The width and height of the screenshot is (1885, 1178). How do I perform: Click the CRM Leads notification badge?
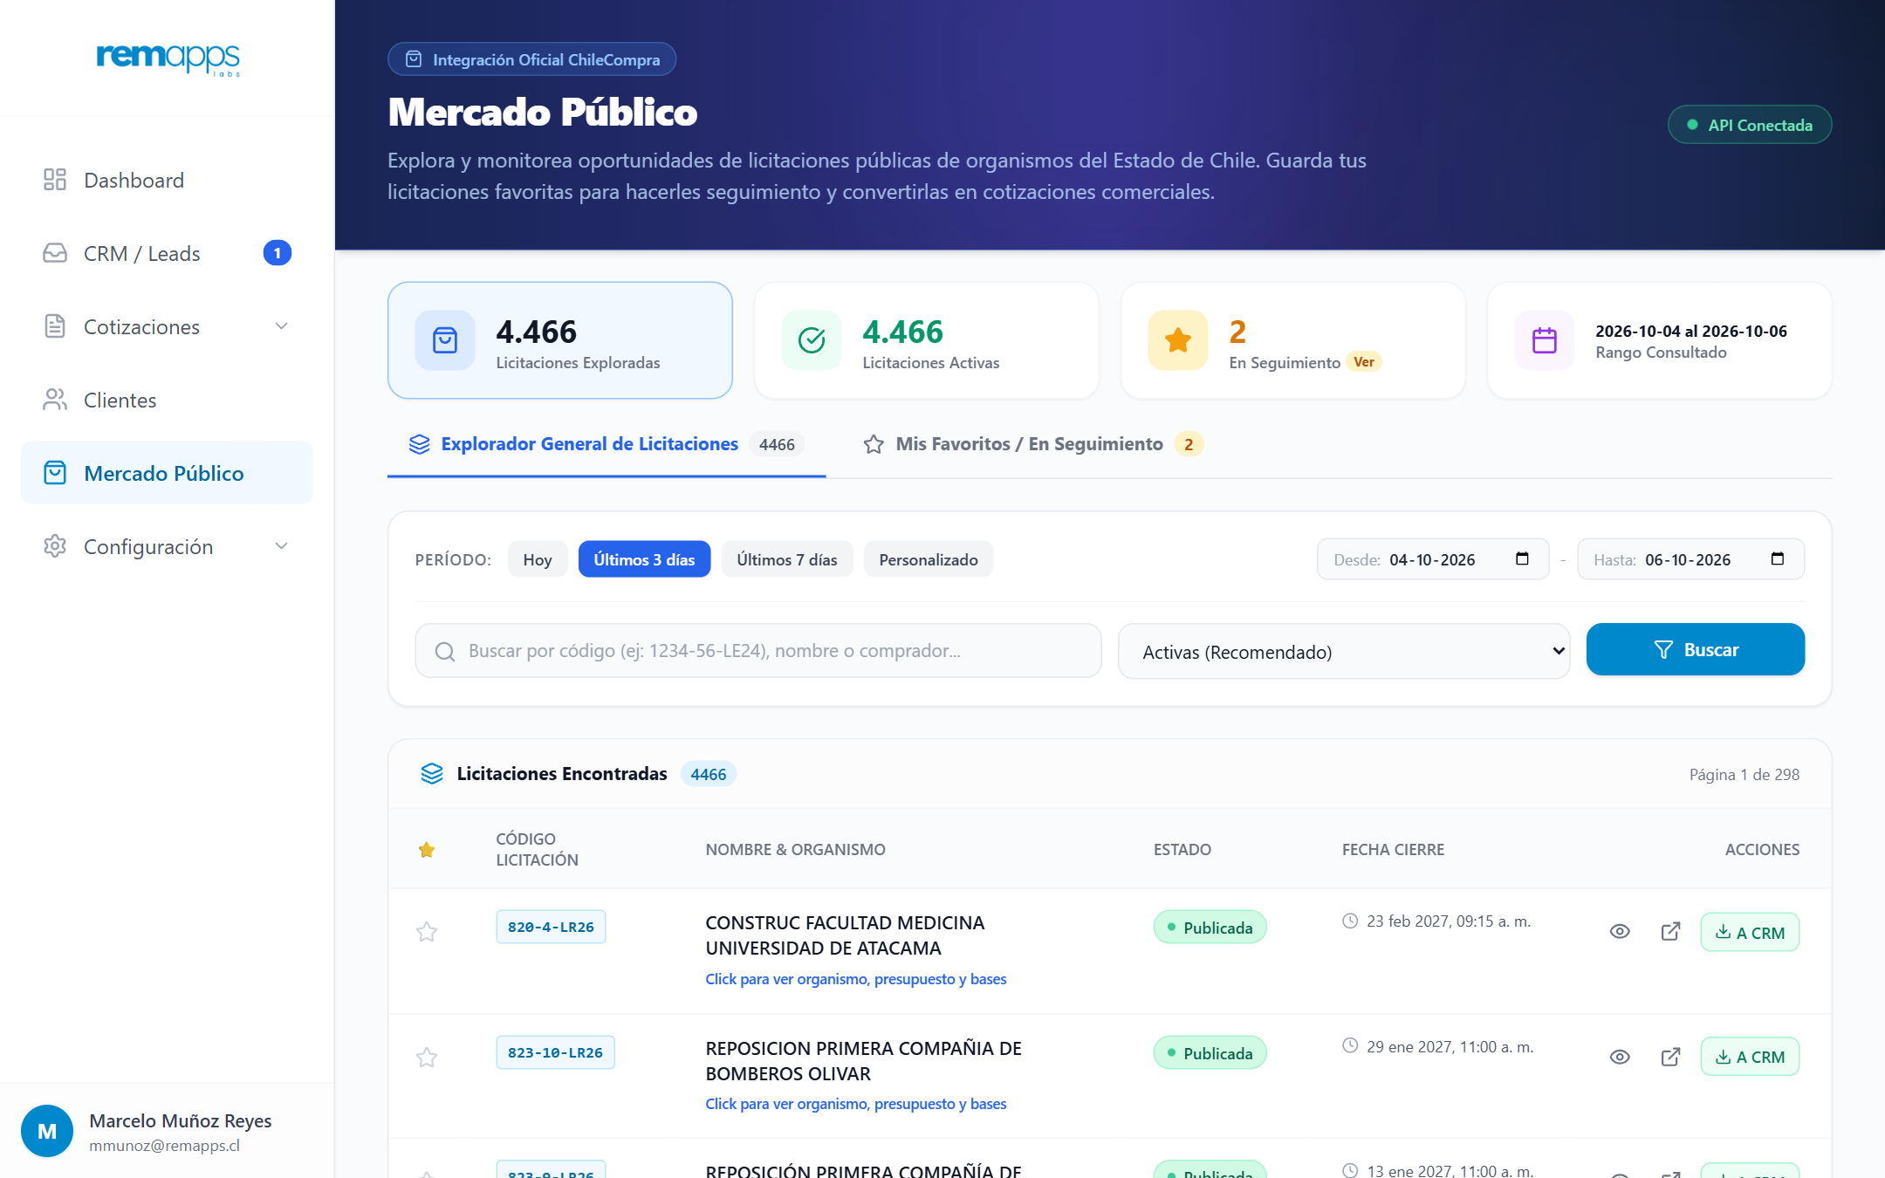(278, 253)
